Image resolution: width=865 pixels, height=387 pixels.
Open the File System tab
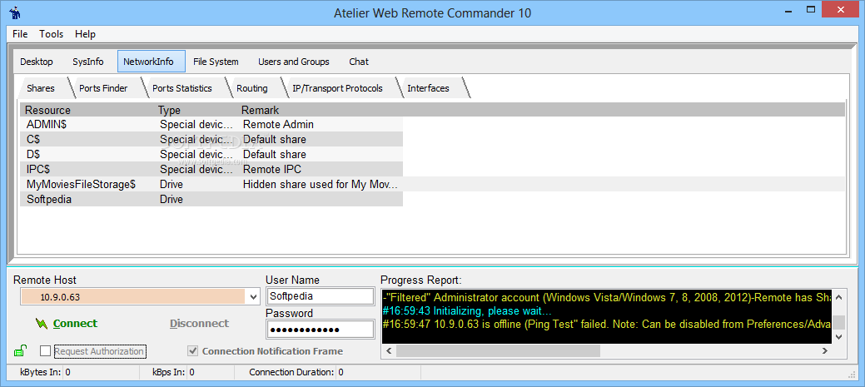tap(216, 62)
